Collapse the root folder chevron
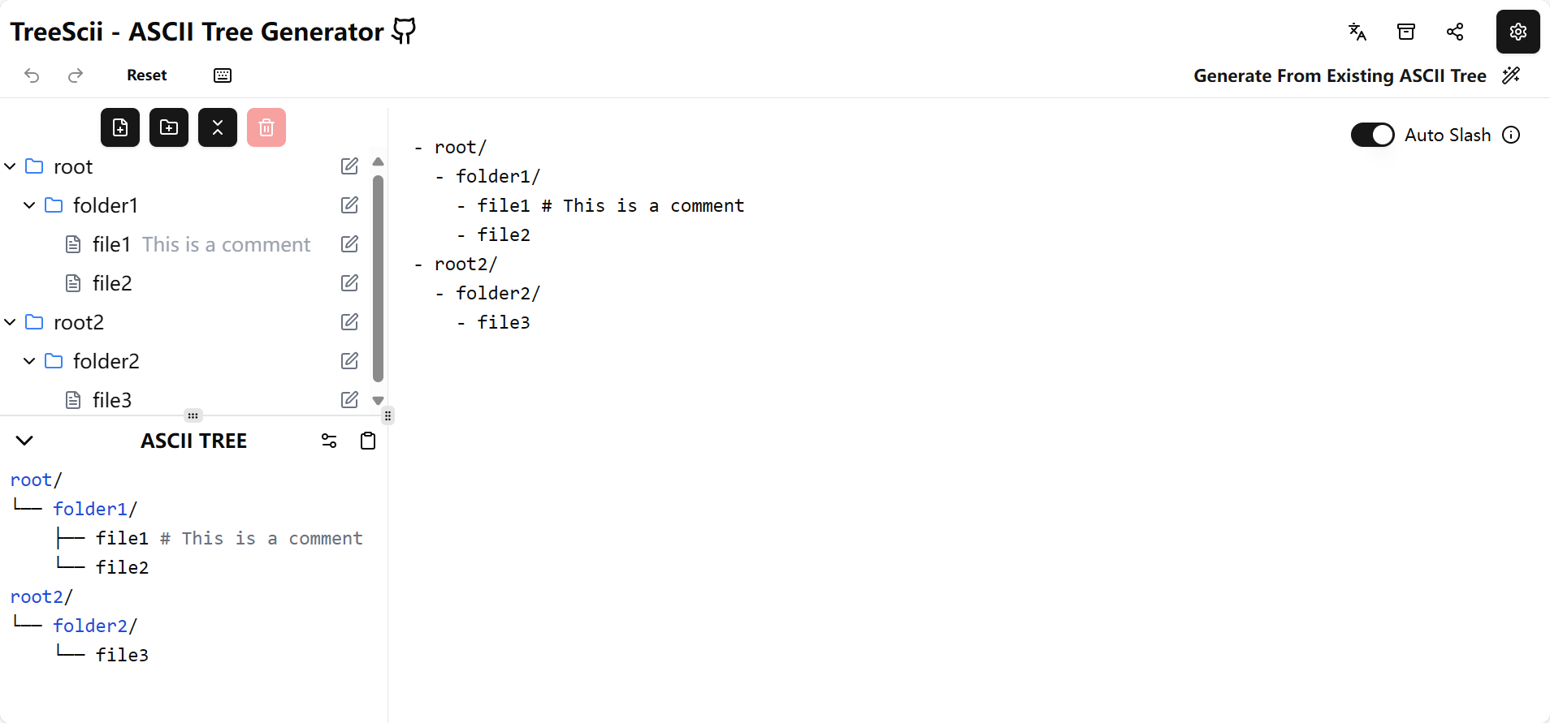The height and width of the screenshot is (723, 1550). click(x=11, y=166)
